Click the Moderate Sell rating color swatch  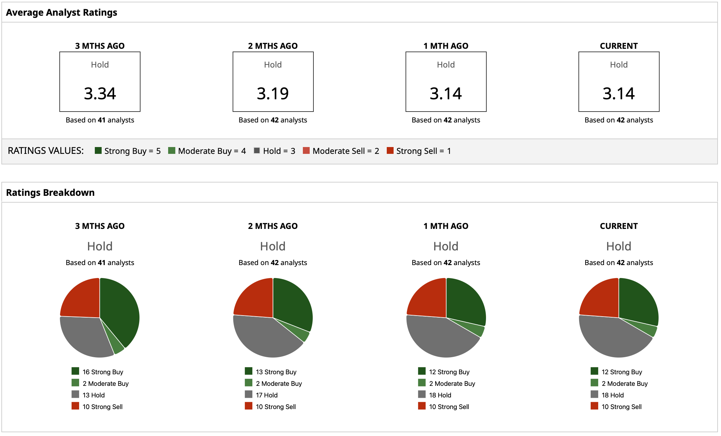[306, 150]
